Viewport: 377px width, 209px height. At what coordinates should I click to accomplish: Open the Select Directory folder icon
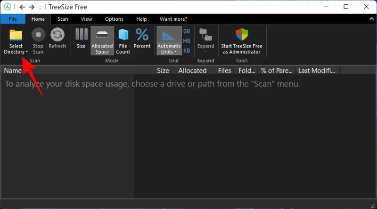tap(16, 35)
